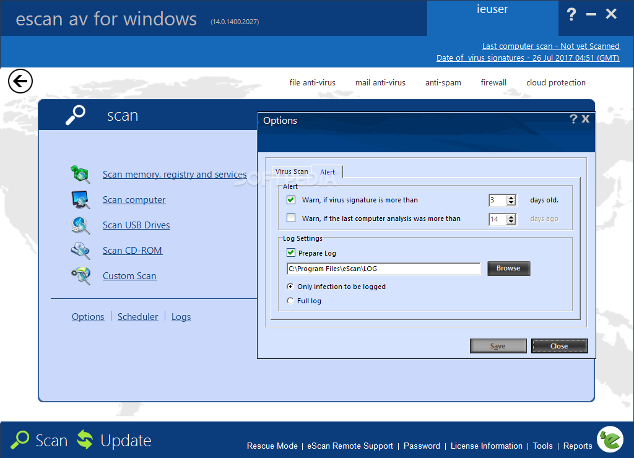
Task: Open the Scheduler link
Action: 137,316
